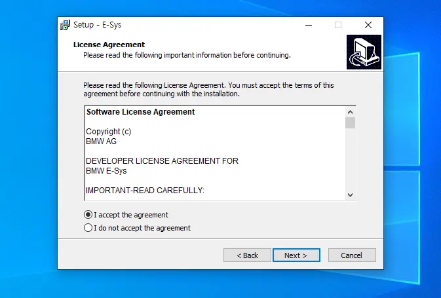The height and width of the screenshot is (298, 441).
Task: Click the Next > button
Action: (x=296, y=255)
